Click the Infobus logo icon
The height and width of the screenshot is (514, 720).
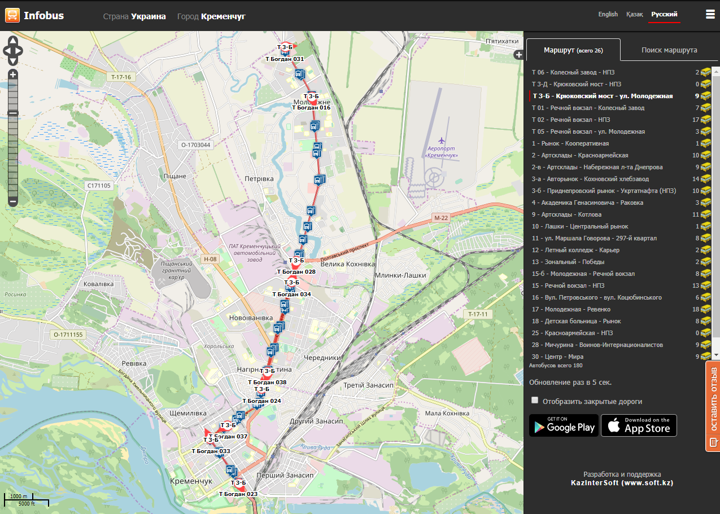12,15
